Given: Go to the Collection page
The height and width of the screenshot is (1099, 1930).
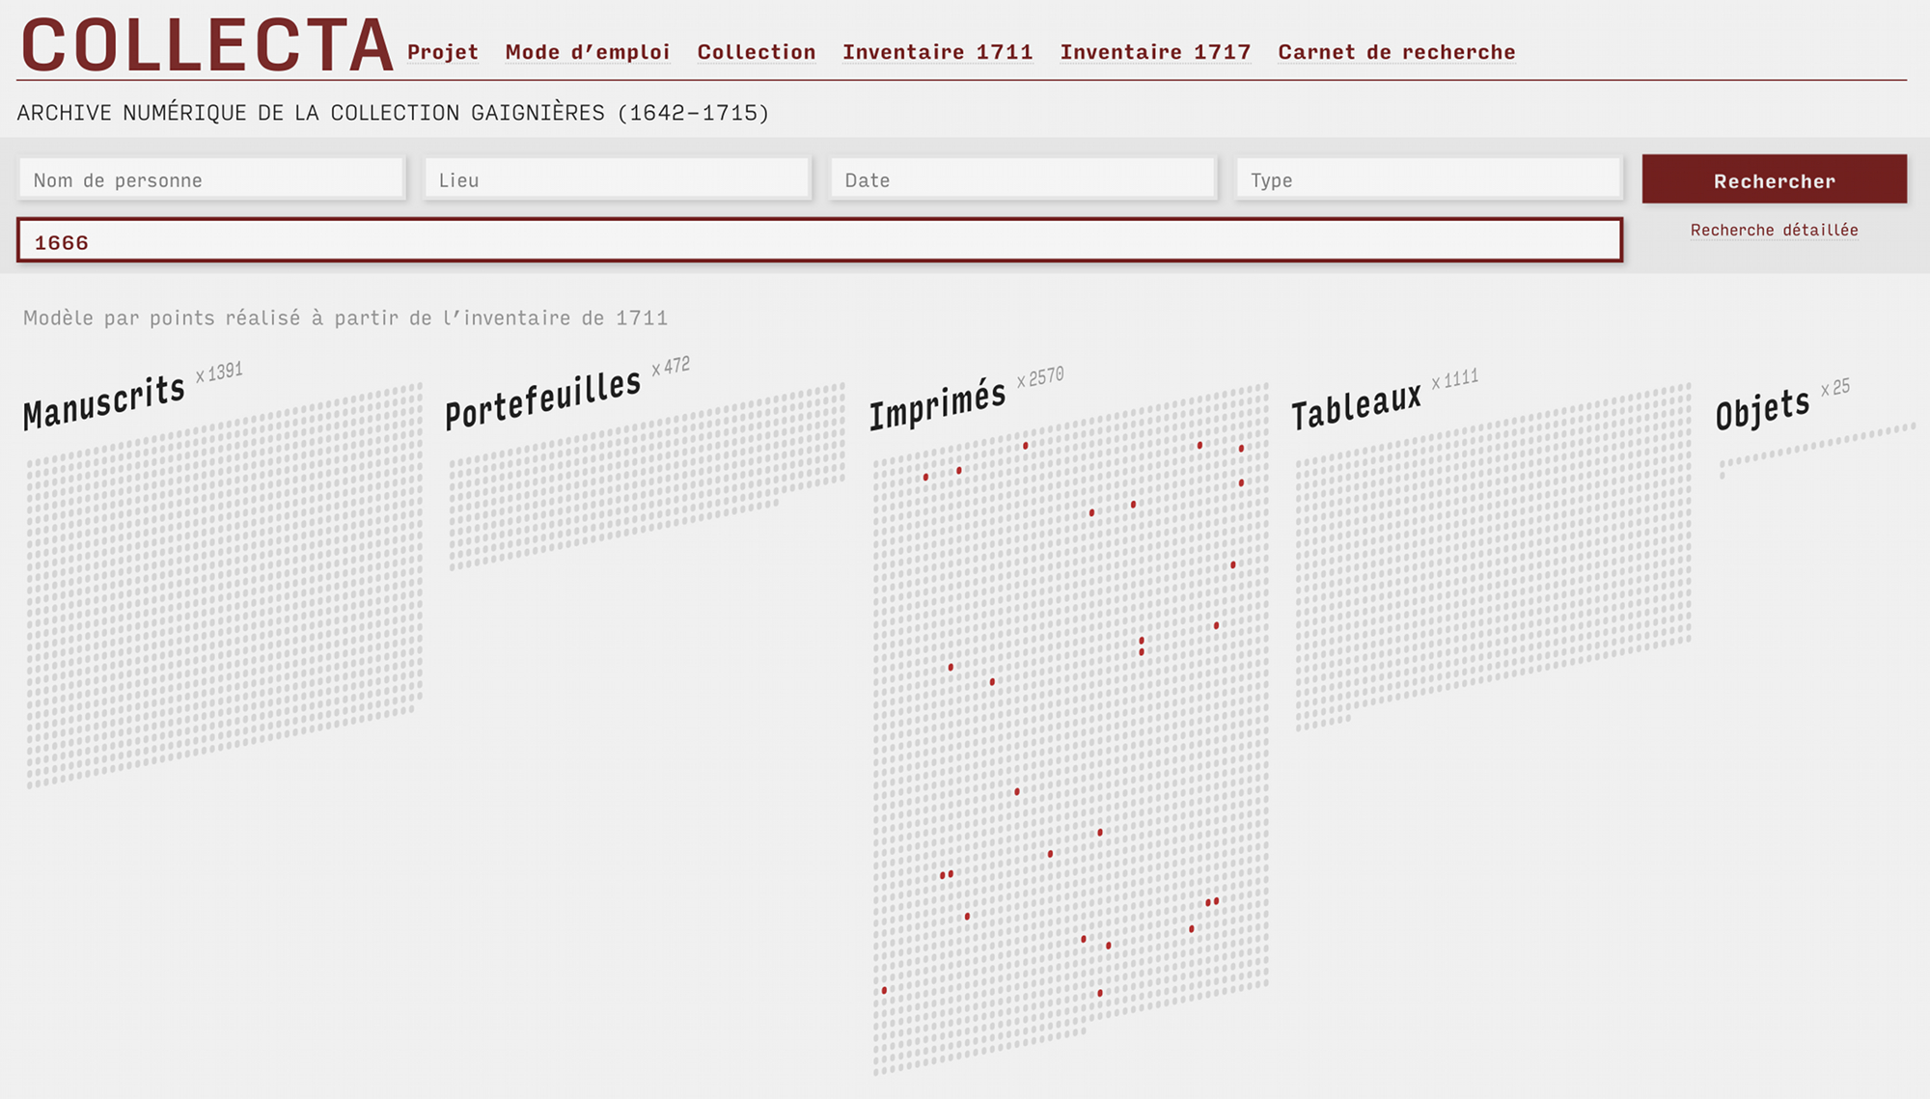Looking at the screenshot, I should [757, 52].
